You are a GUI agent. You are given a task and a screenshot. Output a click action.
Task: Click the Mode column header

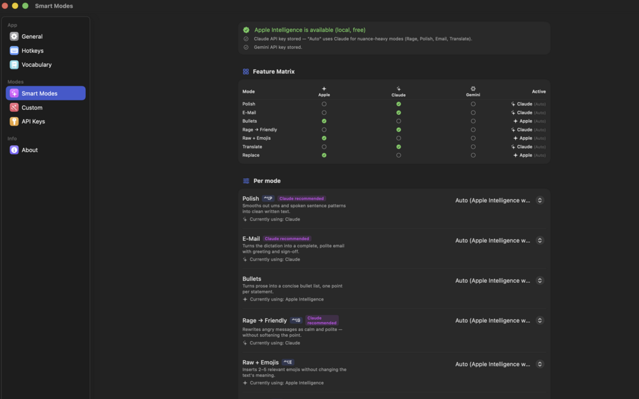coord(249,91)
